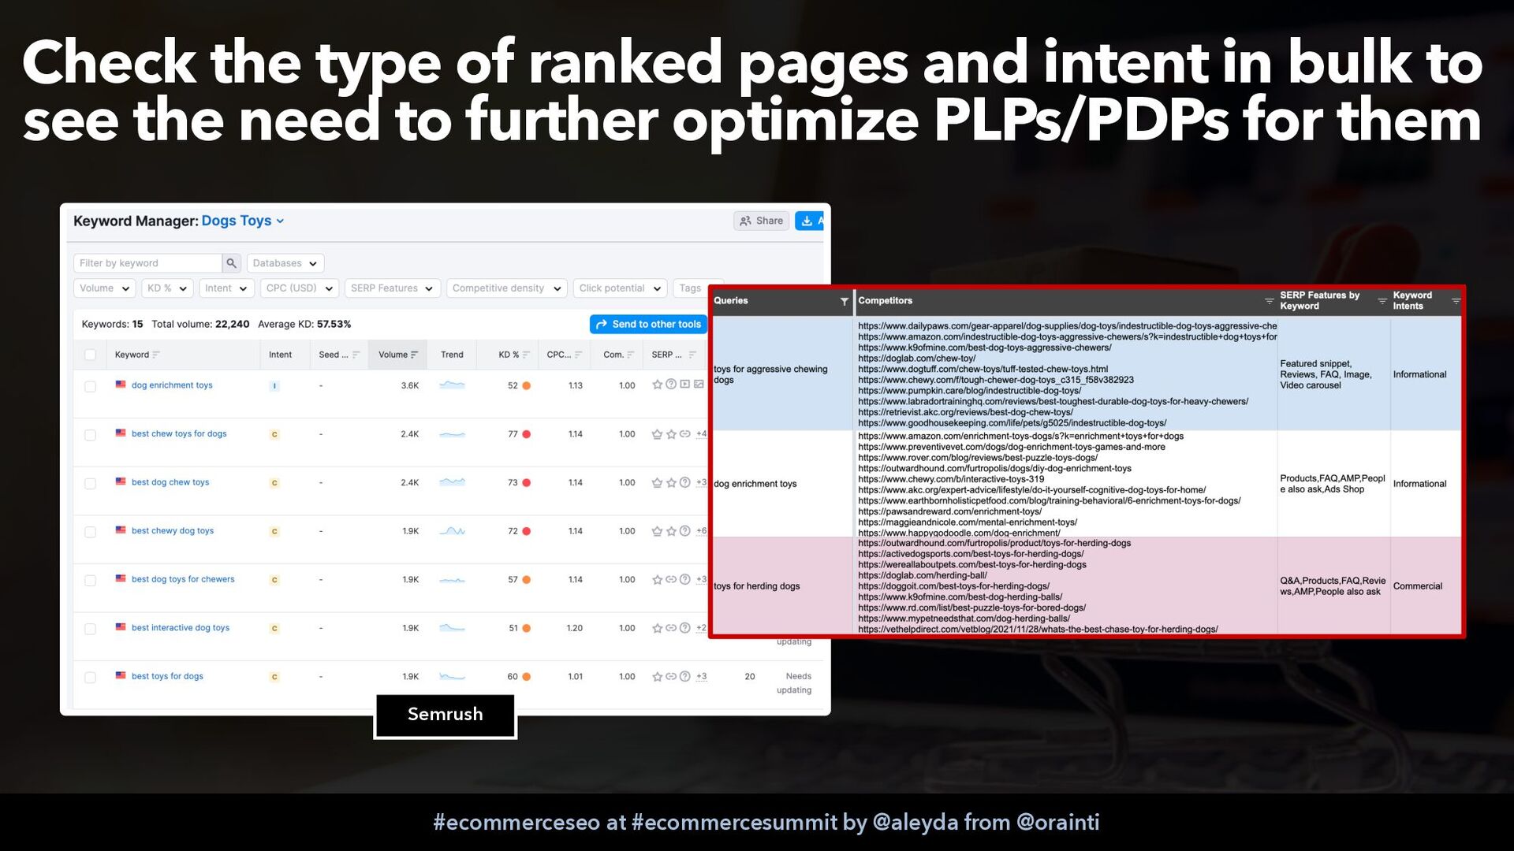Check the best dog chew toys row checkbox
The image size is (1514, 851).
(90, 483)
